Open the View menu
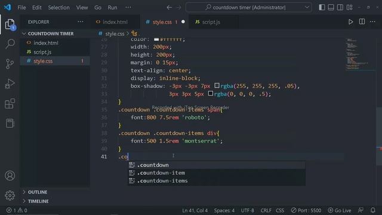The width and height of the screenshot is (382, 215). tap(82, 8)
